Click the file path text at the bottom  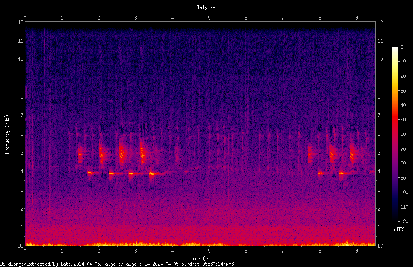(117, 264)
